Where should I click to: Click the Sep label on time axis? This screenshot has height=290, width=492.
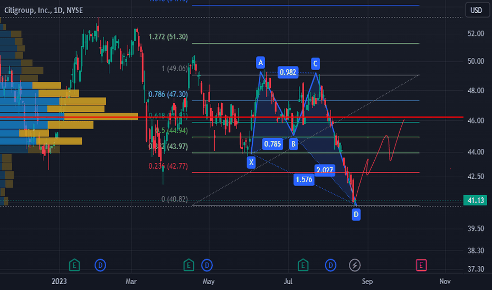point(367,281)
